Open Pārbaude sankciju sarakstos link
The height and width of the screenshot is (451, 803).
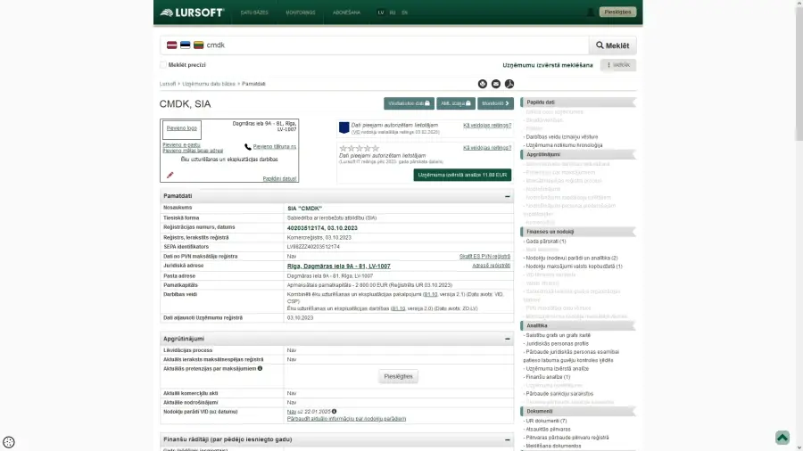click(x=559, y=394)
